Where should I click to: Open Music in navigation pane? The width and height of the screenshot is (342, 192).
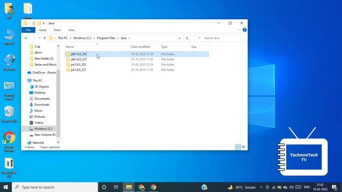coord(38,110)
